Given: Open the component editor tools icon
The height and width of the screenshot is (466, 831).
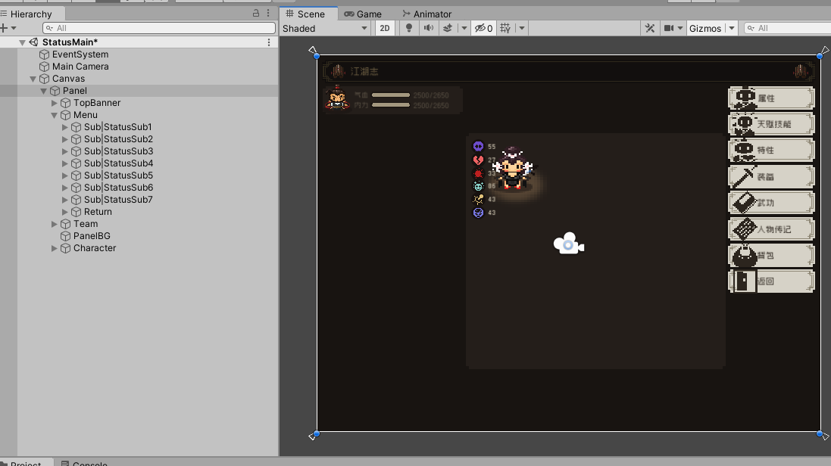Looking at the screenshot, I should click(650, 28).
